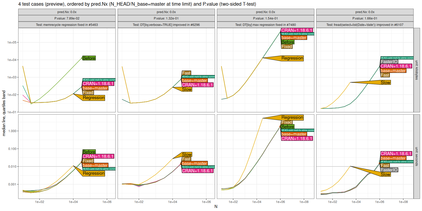Select "1e+08" x-axis tick under fread column
The image size is (422, 211).
point(403,202)
